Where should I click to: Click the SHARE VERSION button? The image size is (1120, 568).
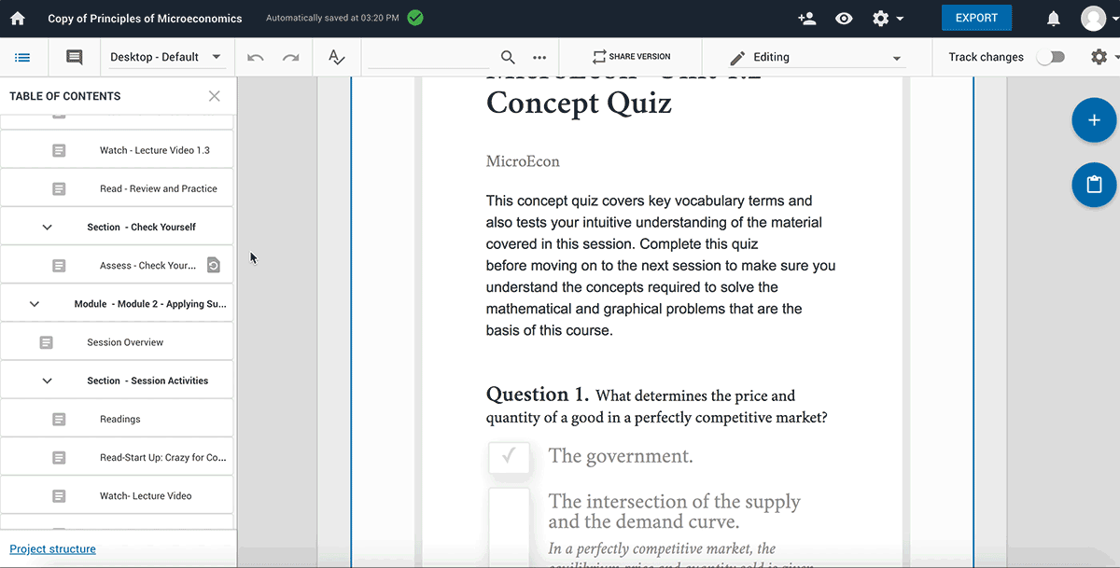tap(631, 57)
